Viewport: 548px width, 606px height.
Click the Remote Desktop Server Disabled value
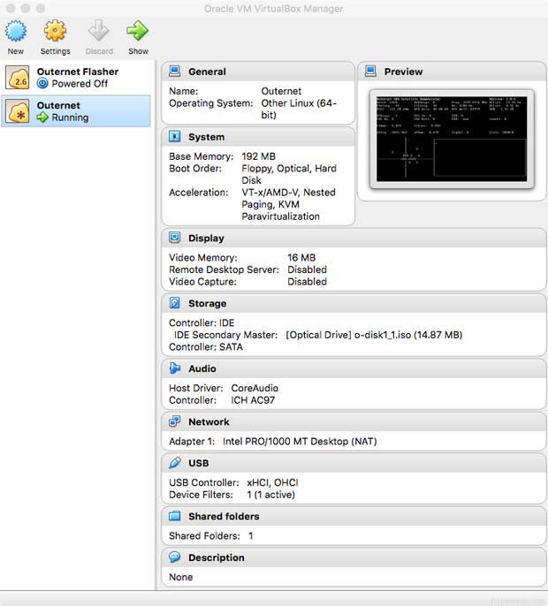307,269
